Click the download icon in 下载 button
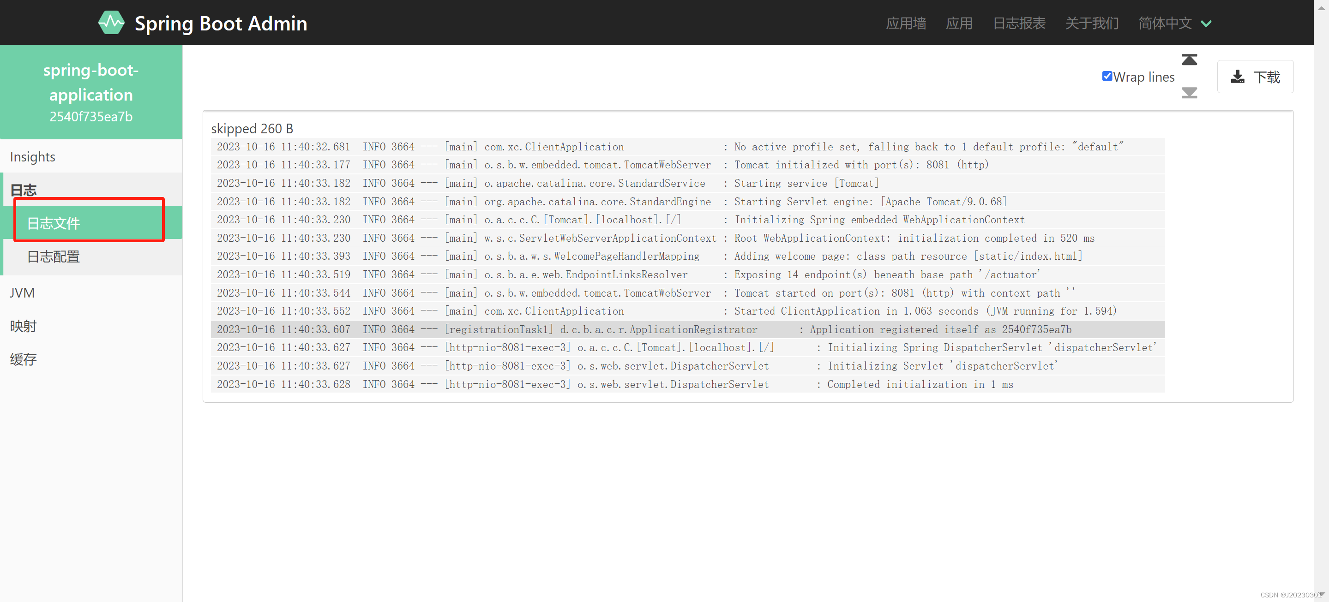This screenshot has width=1329, height=602. (x=1237, y=77)
